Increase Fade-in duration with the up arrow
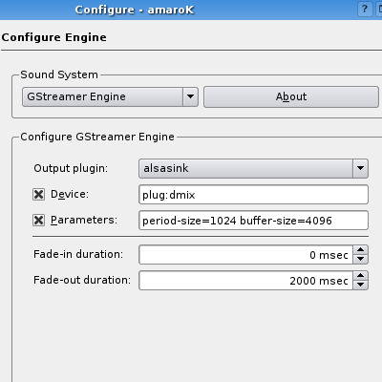382x382 pixels. 360,250
